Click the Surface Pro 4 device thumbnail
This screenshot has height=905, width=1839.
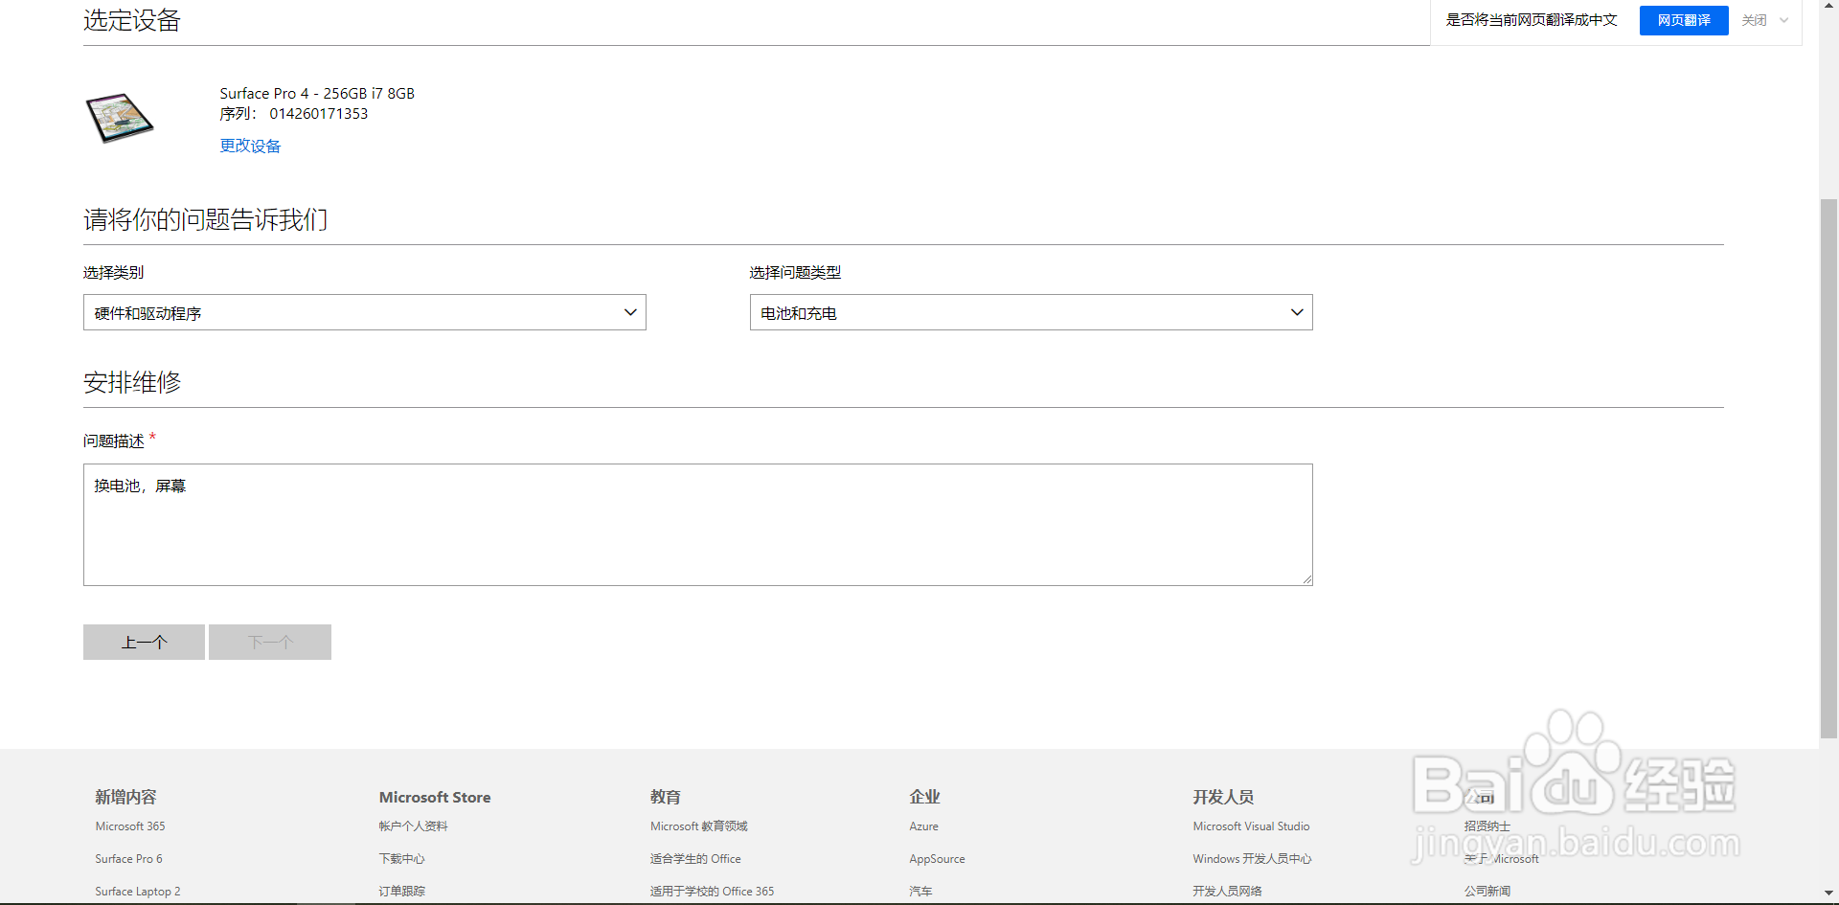coord(120,118)
